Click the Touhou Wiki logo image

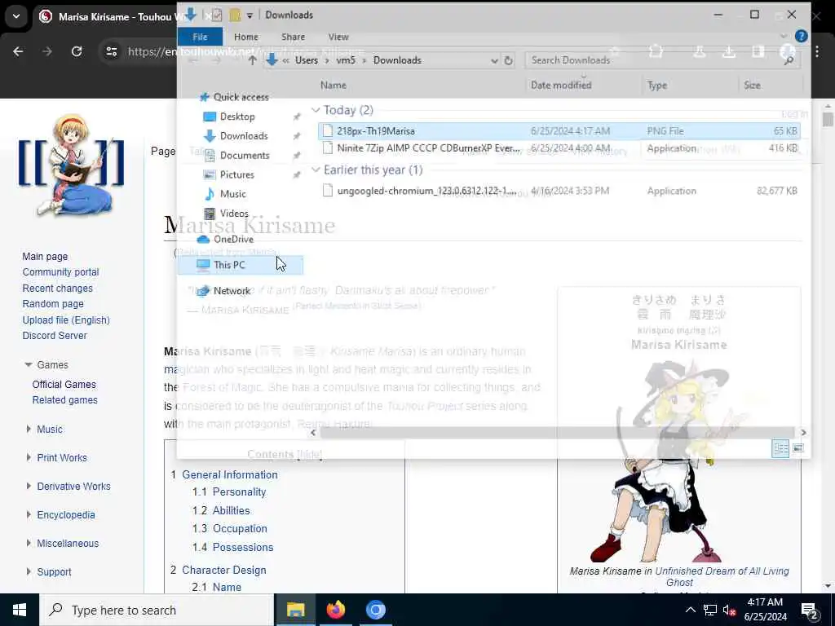pos(72,165)
